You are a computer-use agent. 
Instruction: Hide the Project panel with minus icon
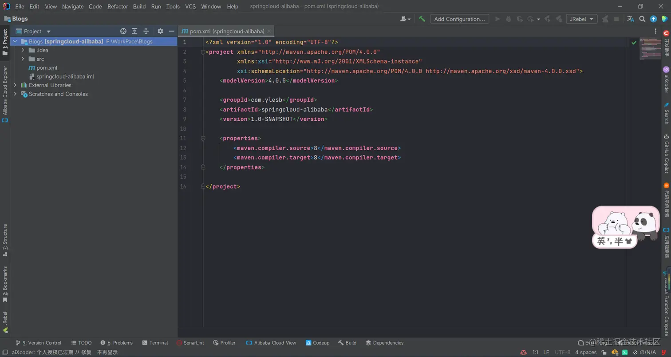(x=171, y=31)
